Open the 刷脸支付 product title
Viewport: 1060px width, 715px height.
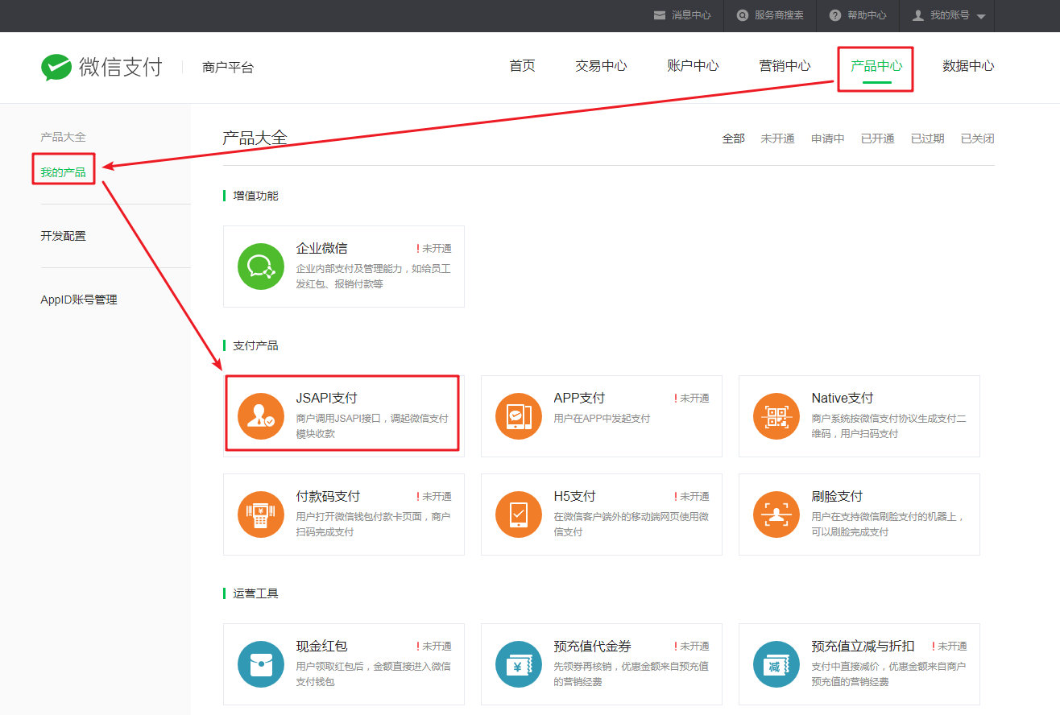coord(838,496)
